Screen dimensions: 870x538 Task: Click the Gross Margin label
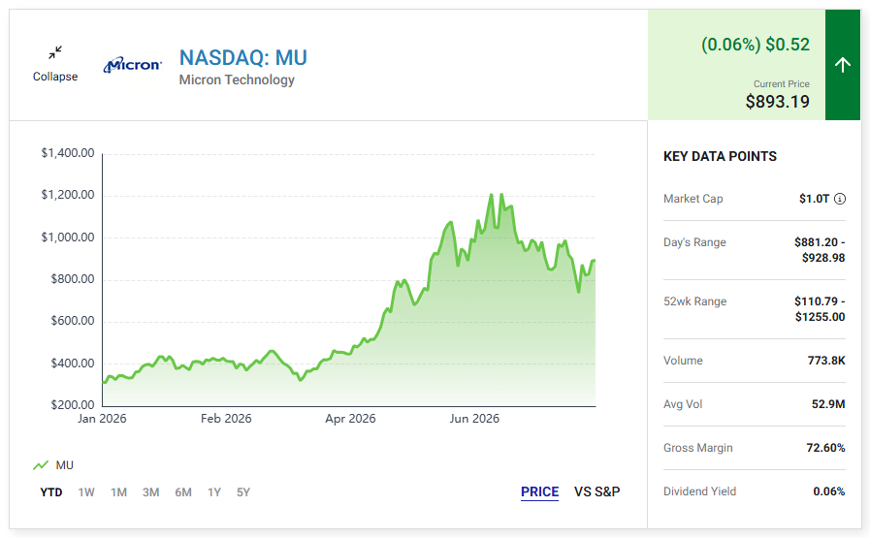pos(698,448)
